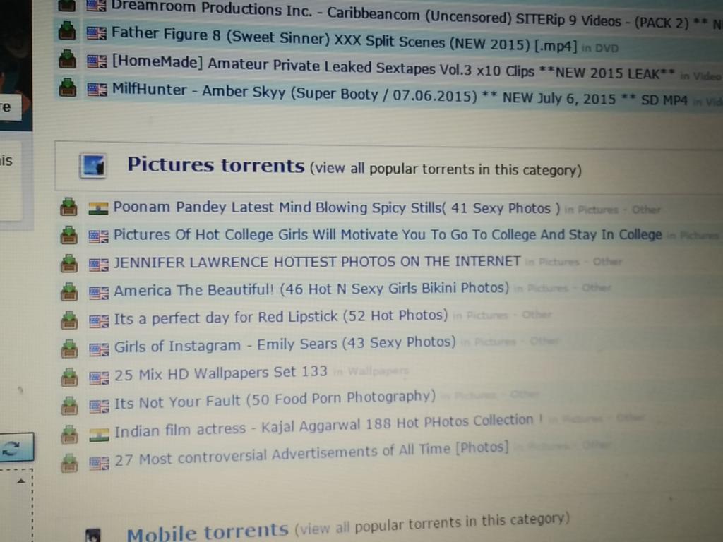Click download icon beside Girls of Instagram torrent
The width and height of the screenshot is (723, 542).
pyautogui.click(x=69, y=349)
